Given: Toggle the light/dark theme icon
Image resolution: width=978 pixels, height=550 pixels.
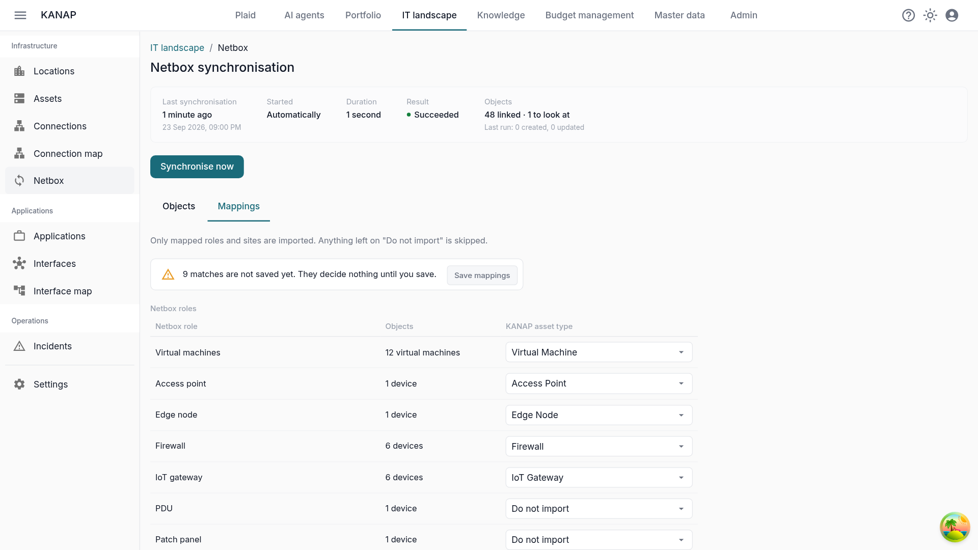Looking at the screenshot, I should point(930,15).
